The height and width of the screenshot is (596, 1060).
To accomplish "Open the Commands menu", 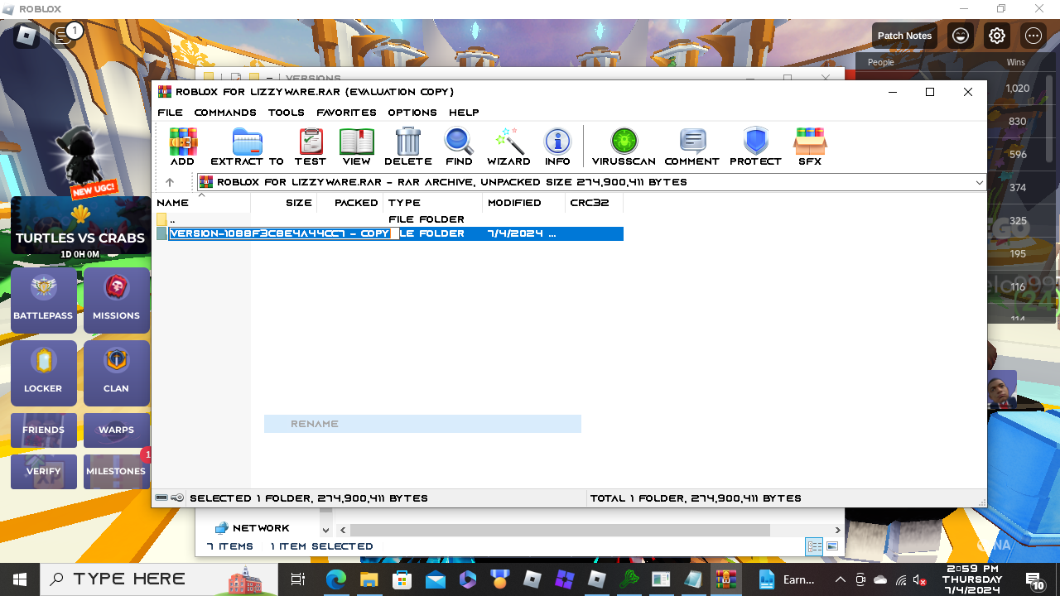I will (x=225, y=113).
